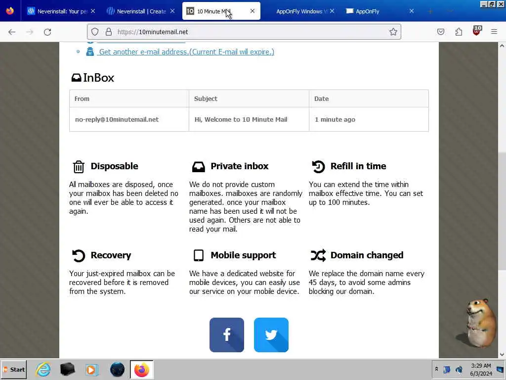This screenshot has width=506, height=380.
Task: Open Internet Explorer from the taskbar
Action: pos(43,369)
